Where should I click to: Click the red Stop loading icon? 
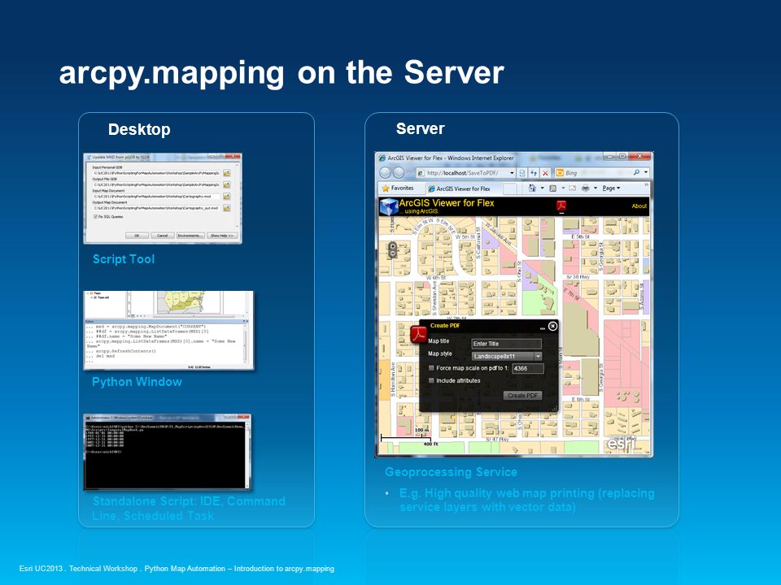click(x=545, y=172)
